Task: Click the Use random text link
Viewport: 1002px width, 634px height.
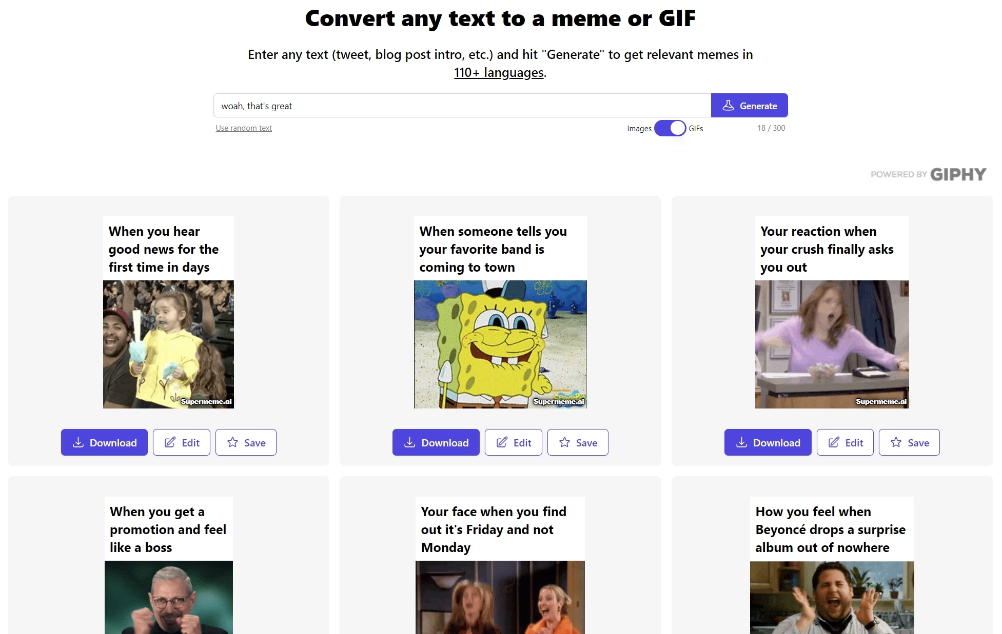Action: click(x=243, y=127)
